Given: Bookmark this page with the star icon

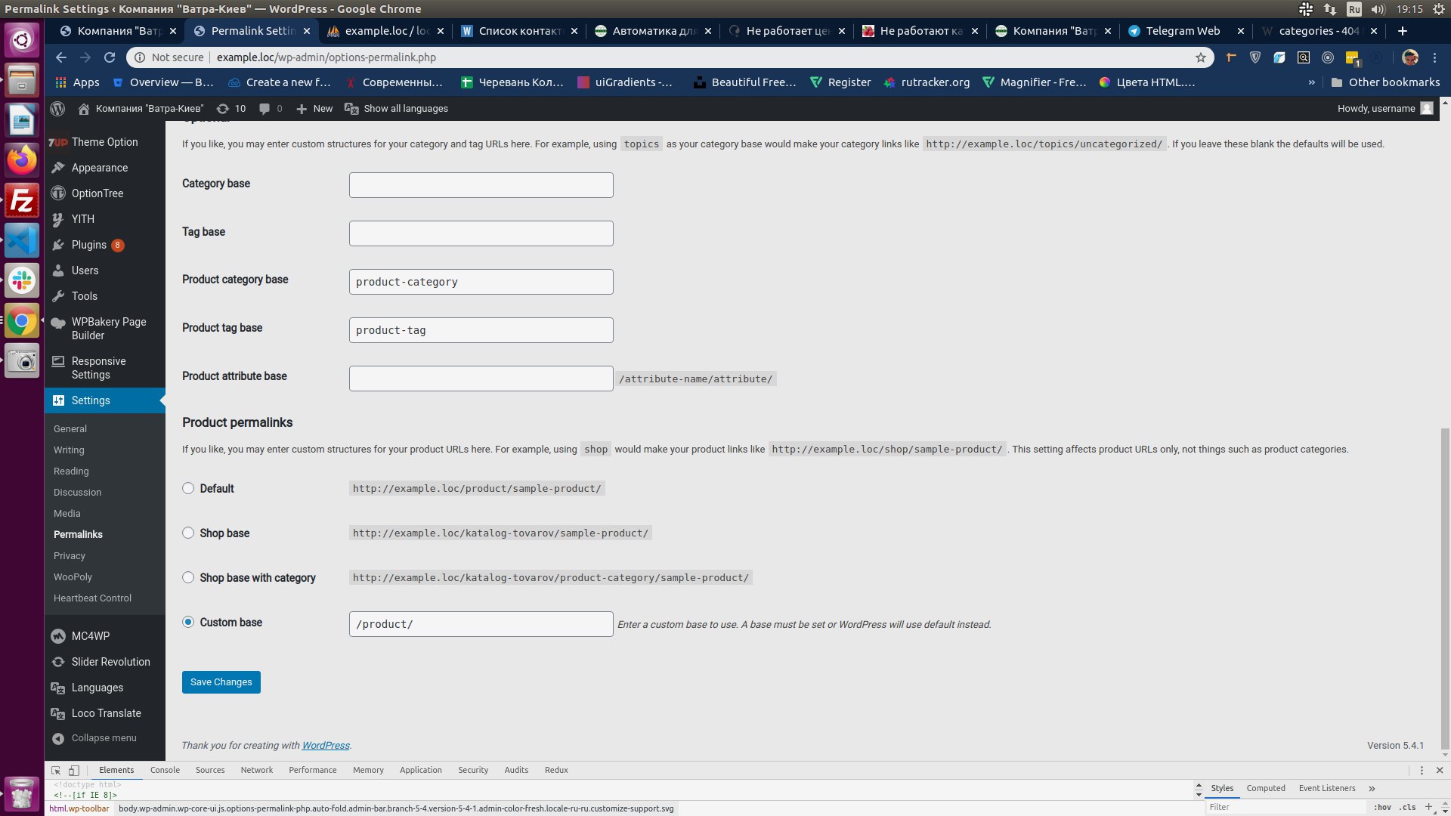Looking at the screenshot, I should click(1201, 57).
